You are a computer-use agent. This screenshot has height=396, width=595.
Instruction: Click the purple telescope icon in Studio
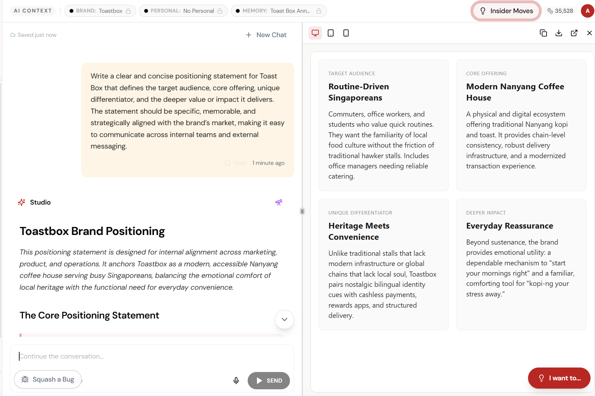pos(278,202)
